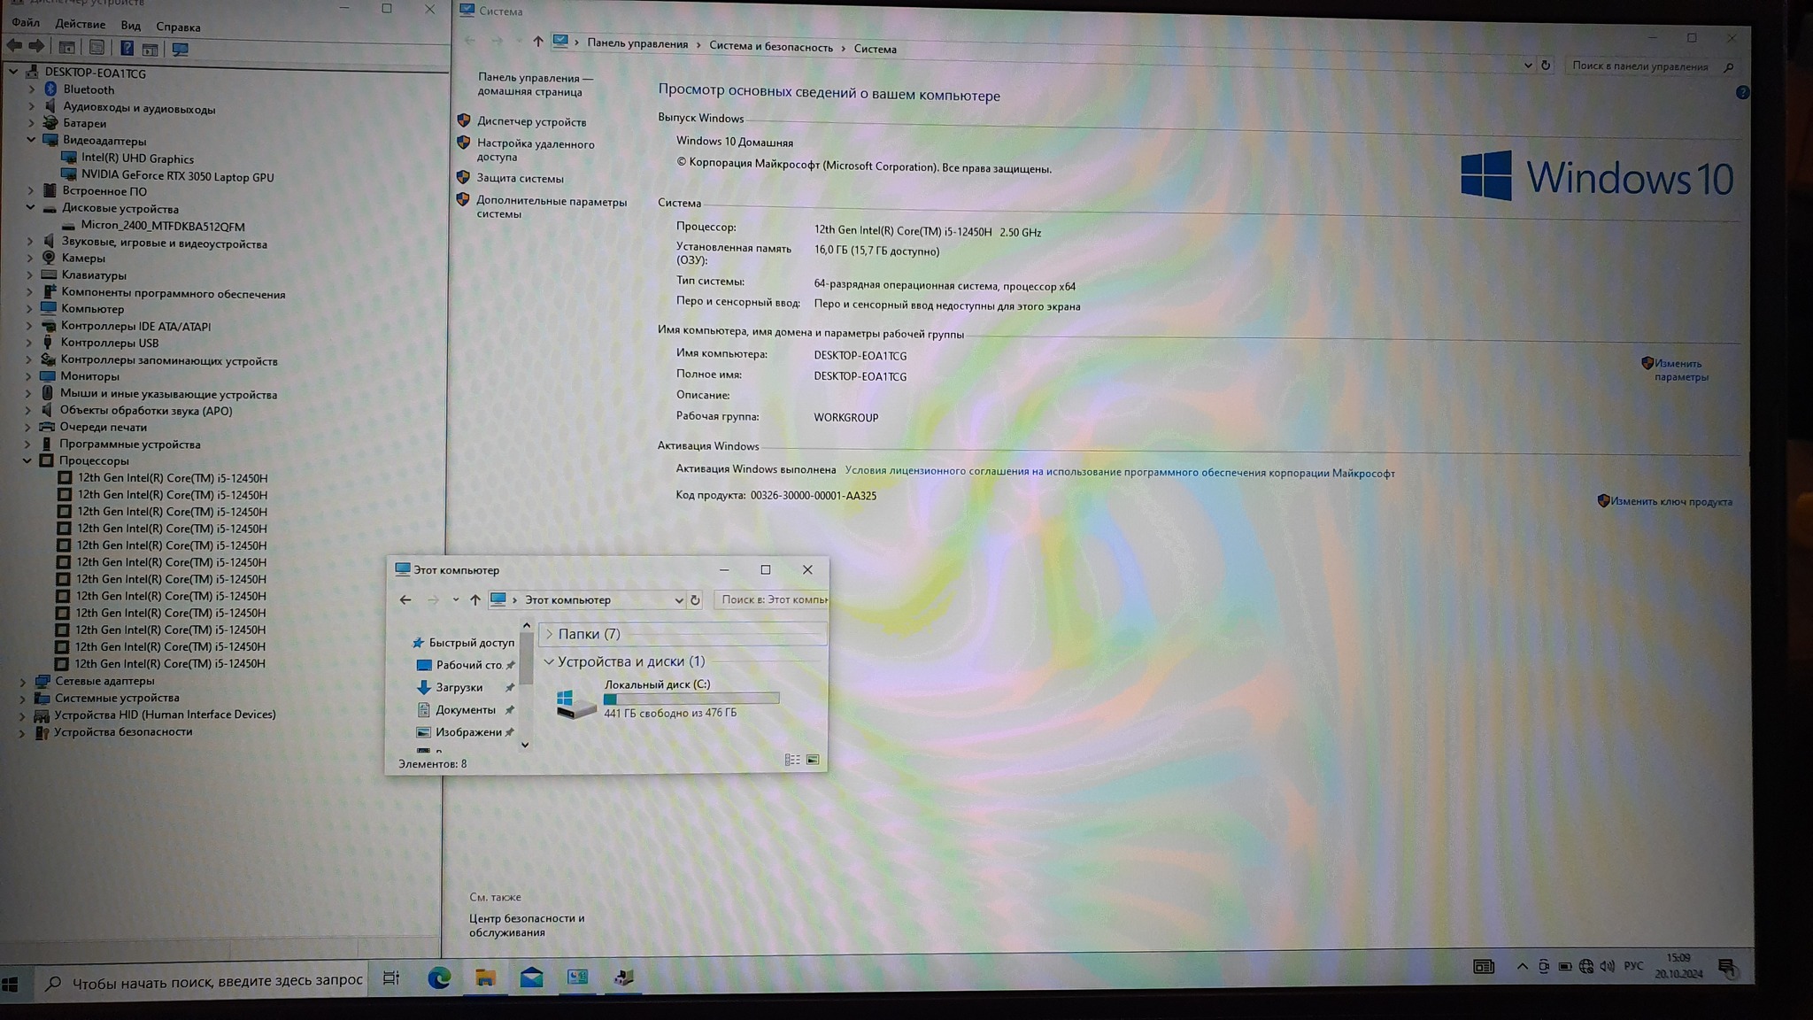
Task: Click the refresh icon in the This PC address bar
Action: [x=695, y=600]
